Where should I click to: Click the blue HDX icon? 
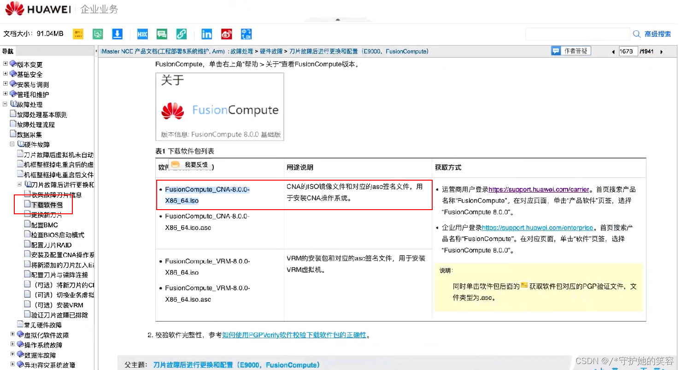[142, 34]
